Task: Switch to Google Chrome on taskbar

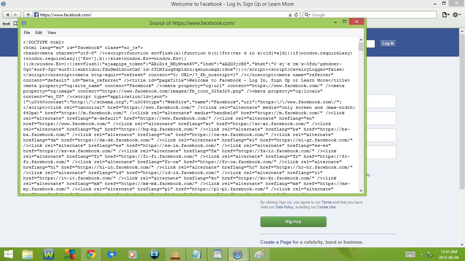Action: pos(91,254)
